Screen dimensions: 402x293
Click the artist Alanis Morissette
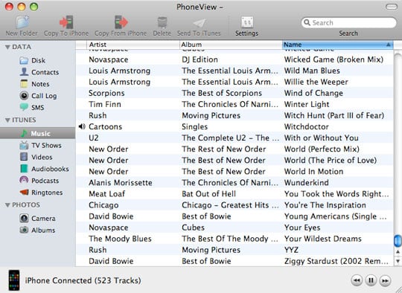[x=121, y=183]
